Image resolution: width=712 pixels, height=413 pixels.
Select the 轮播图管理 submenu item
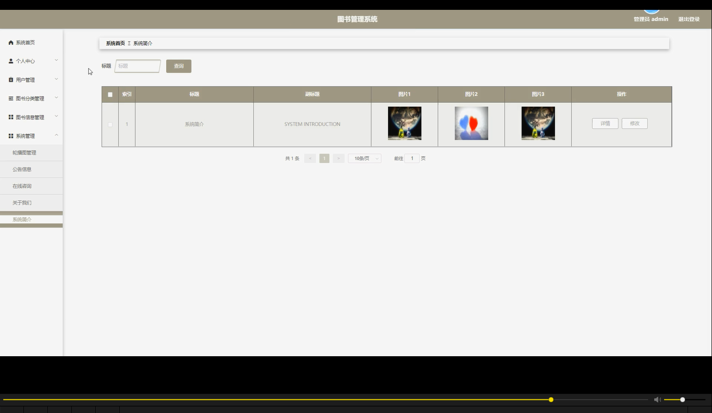31,153
